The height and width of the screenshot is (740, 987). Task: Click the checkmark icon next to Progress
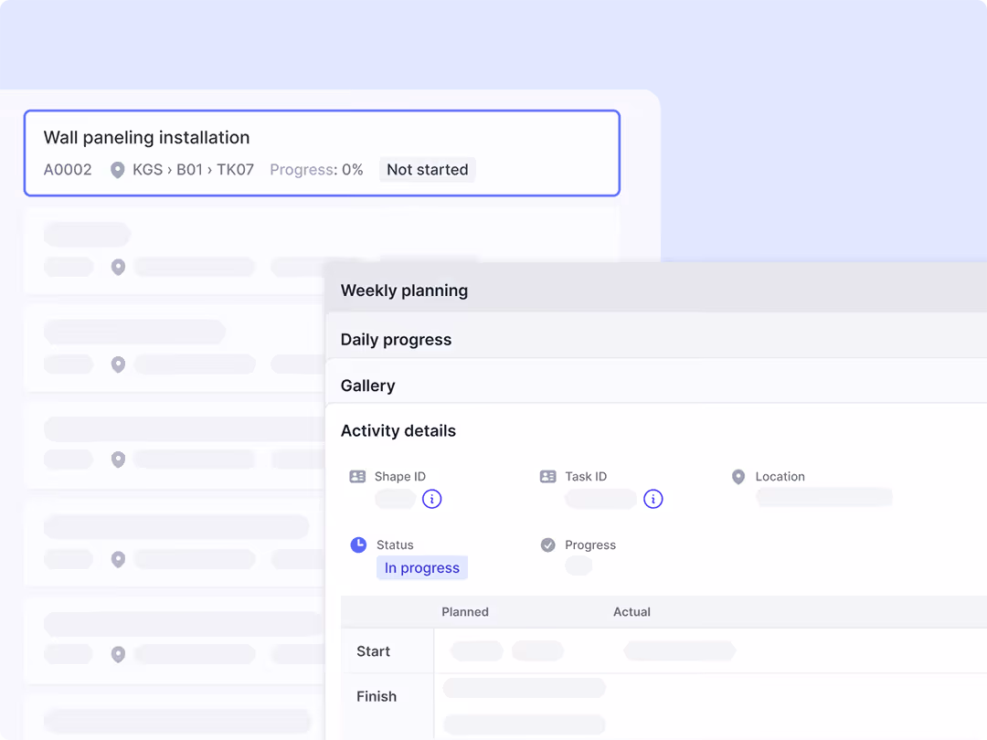548,544
